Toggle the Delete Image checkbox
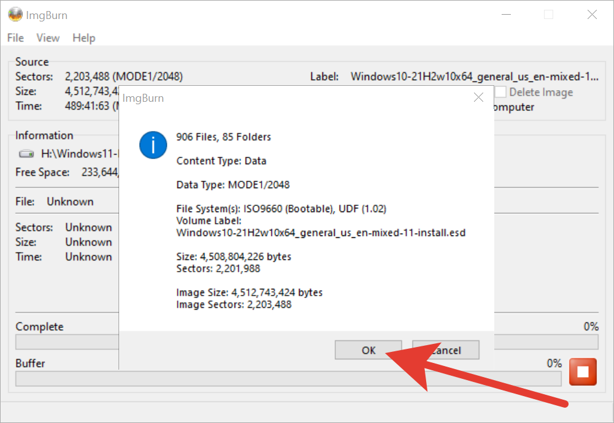This screenshot has width=614, height=423. [x=500, y=92]
